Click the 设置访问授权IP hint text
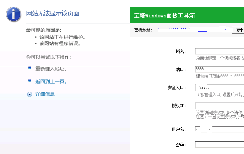The image size is (244, 154). (220, 113)
